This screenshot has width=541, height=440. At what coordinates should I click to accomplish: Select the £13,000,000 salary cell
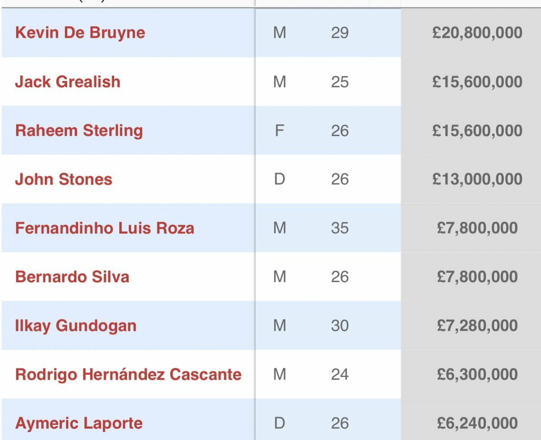click(x=477, y=179)
